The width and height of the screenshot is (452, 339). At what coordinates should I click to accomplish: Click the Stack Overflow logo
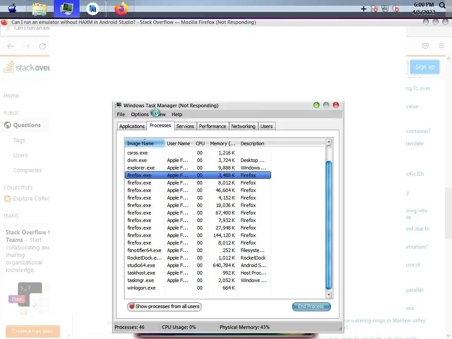[x=26, y=67]
